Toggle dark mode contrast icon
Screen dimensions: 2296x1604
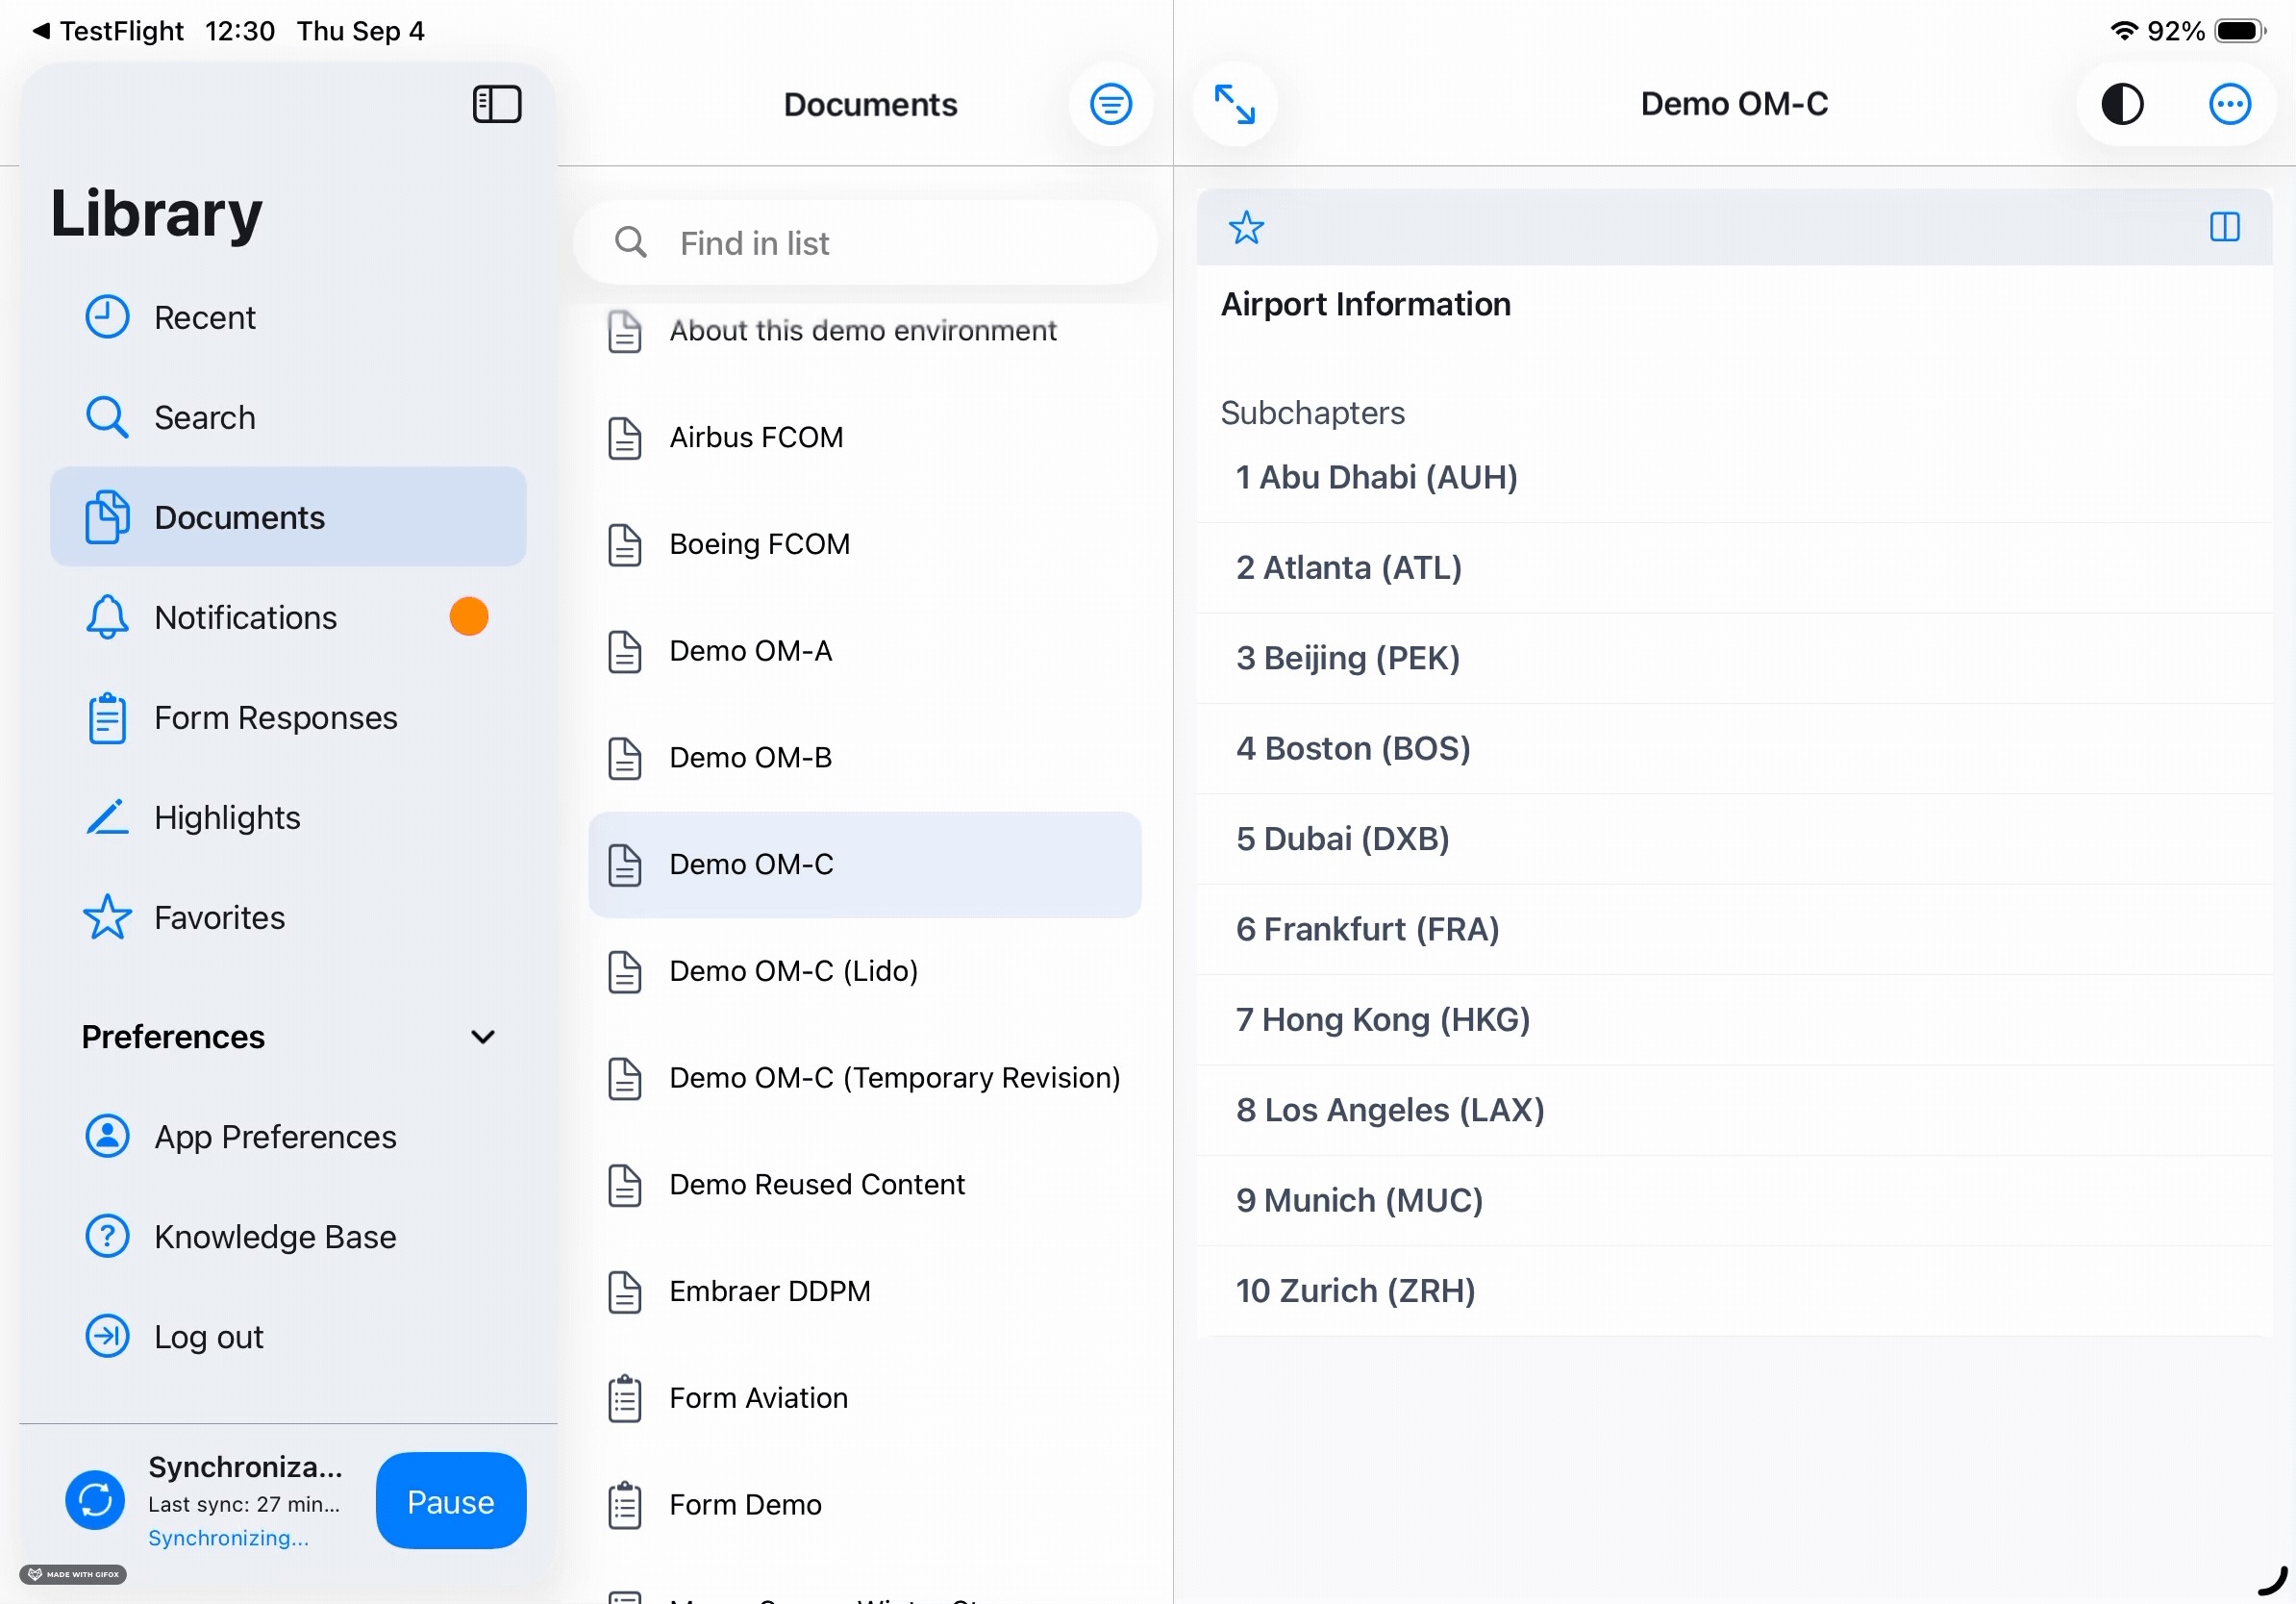pyautogui.click(x=2122, y=104)
